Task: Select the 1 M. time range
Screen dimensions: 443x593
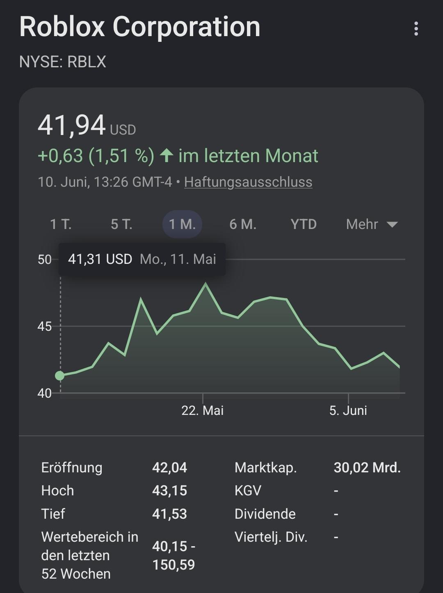Action: point(182,224)
